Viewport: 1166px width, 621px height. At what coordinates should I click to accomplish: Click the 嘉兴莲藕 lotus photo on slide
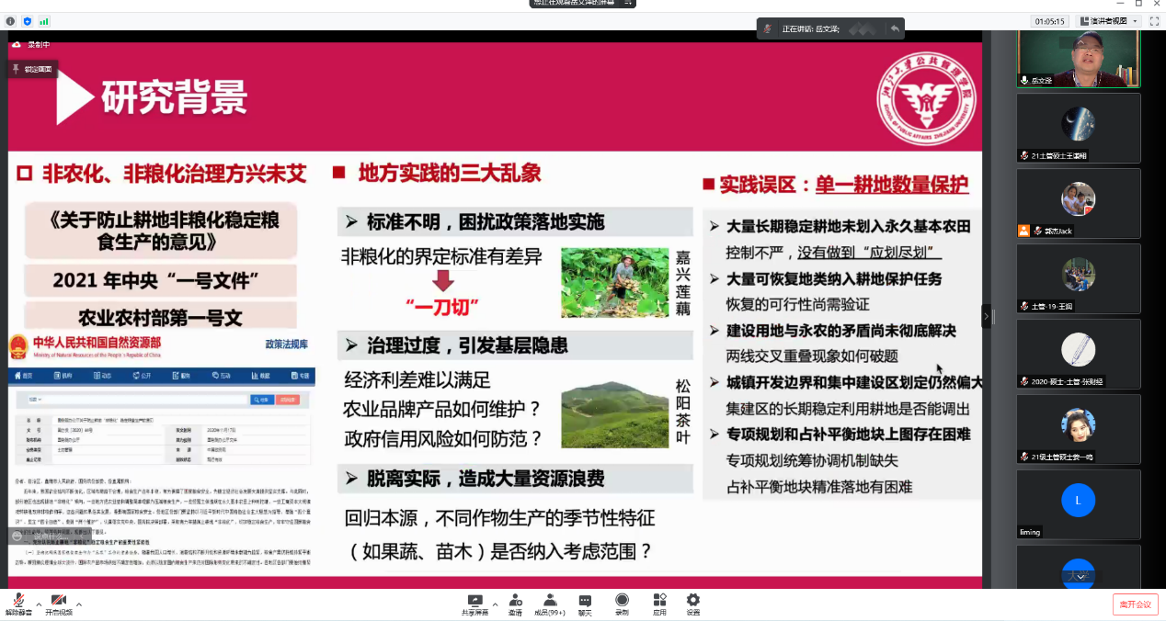click(x=615, y=282)
